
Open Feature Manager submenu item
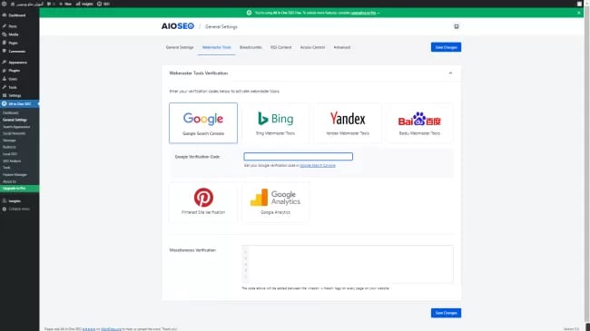coord(15,174)
